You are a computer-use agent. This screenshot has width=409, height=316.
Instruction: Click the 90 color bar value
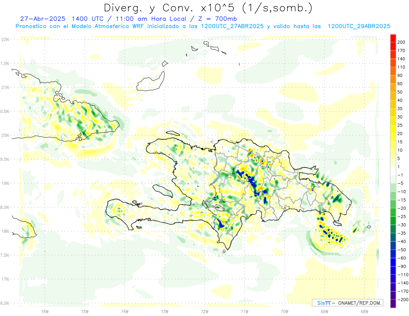pos(400,76)
